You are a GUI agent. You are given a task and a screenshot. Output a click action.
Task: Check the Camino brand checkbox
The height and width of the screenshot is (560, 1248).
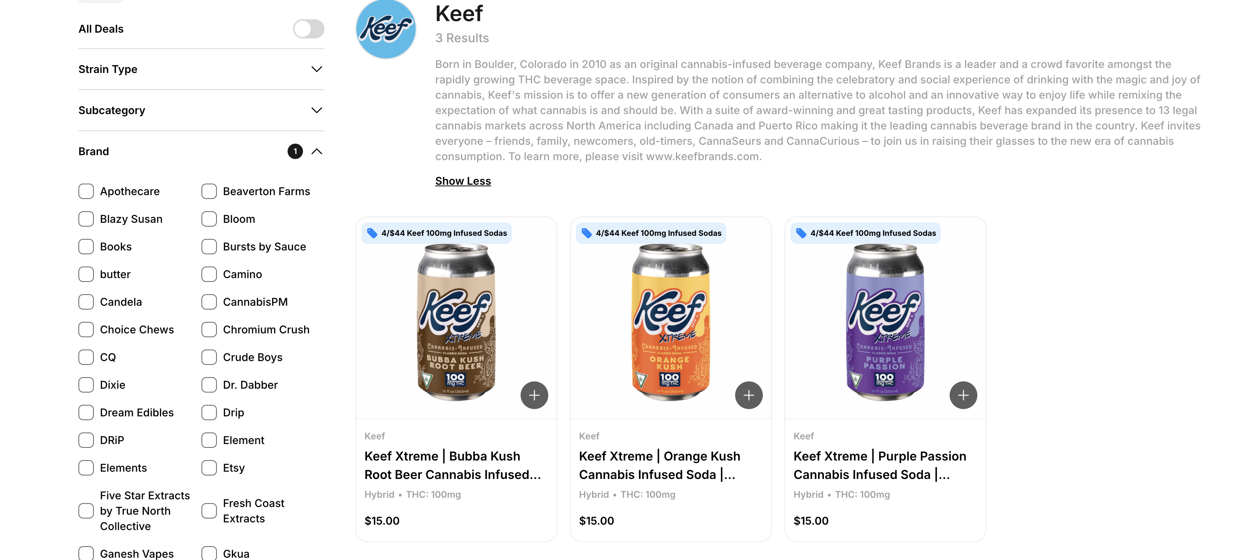coord(209,275)
